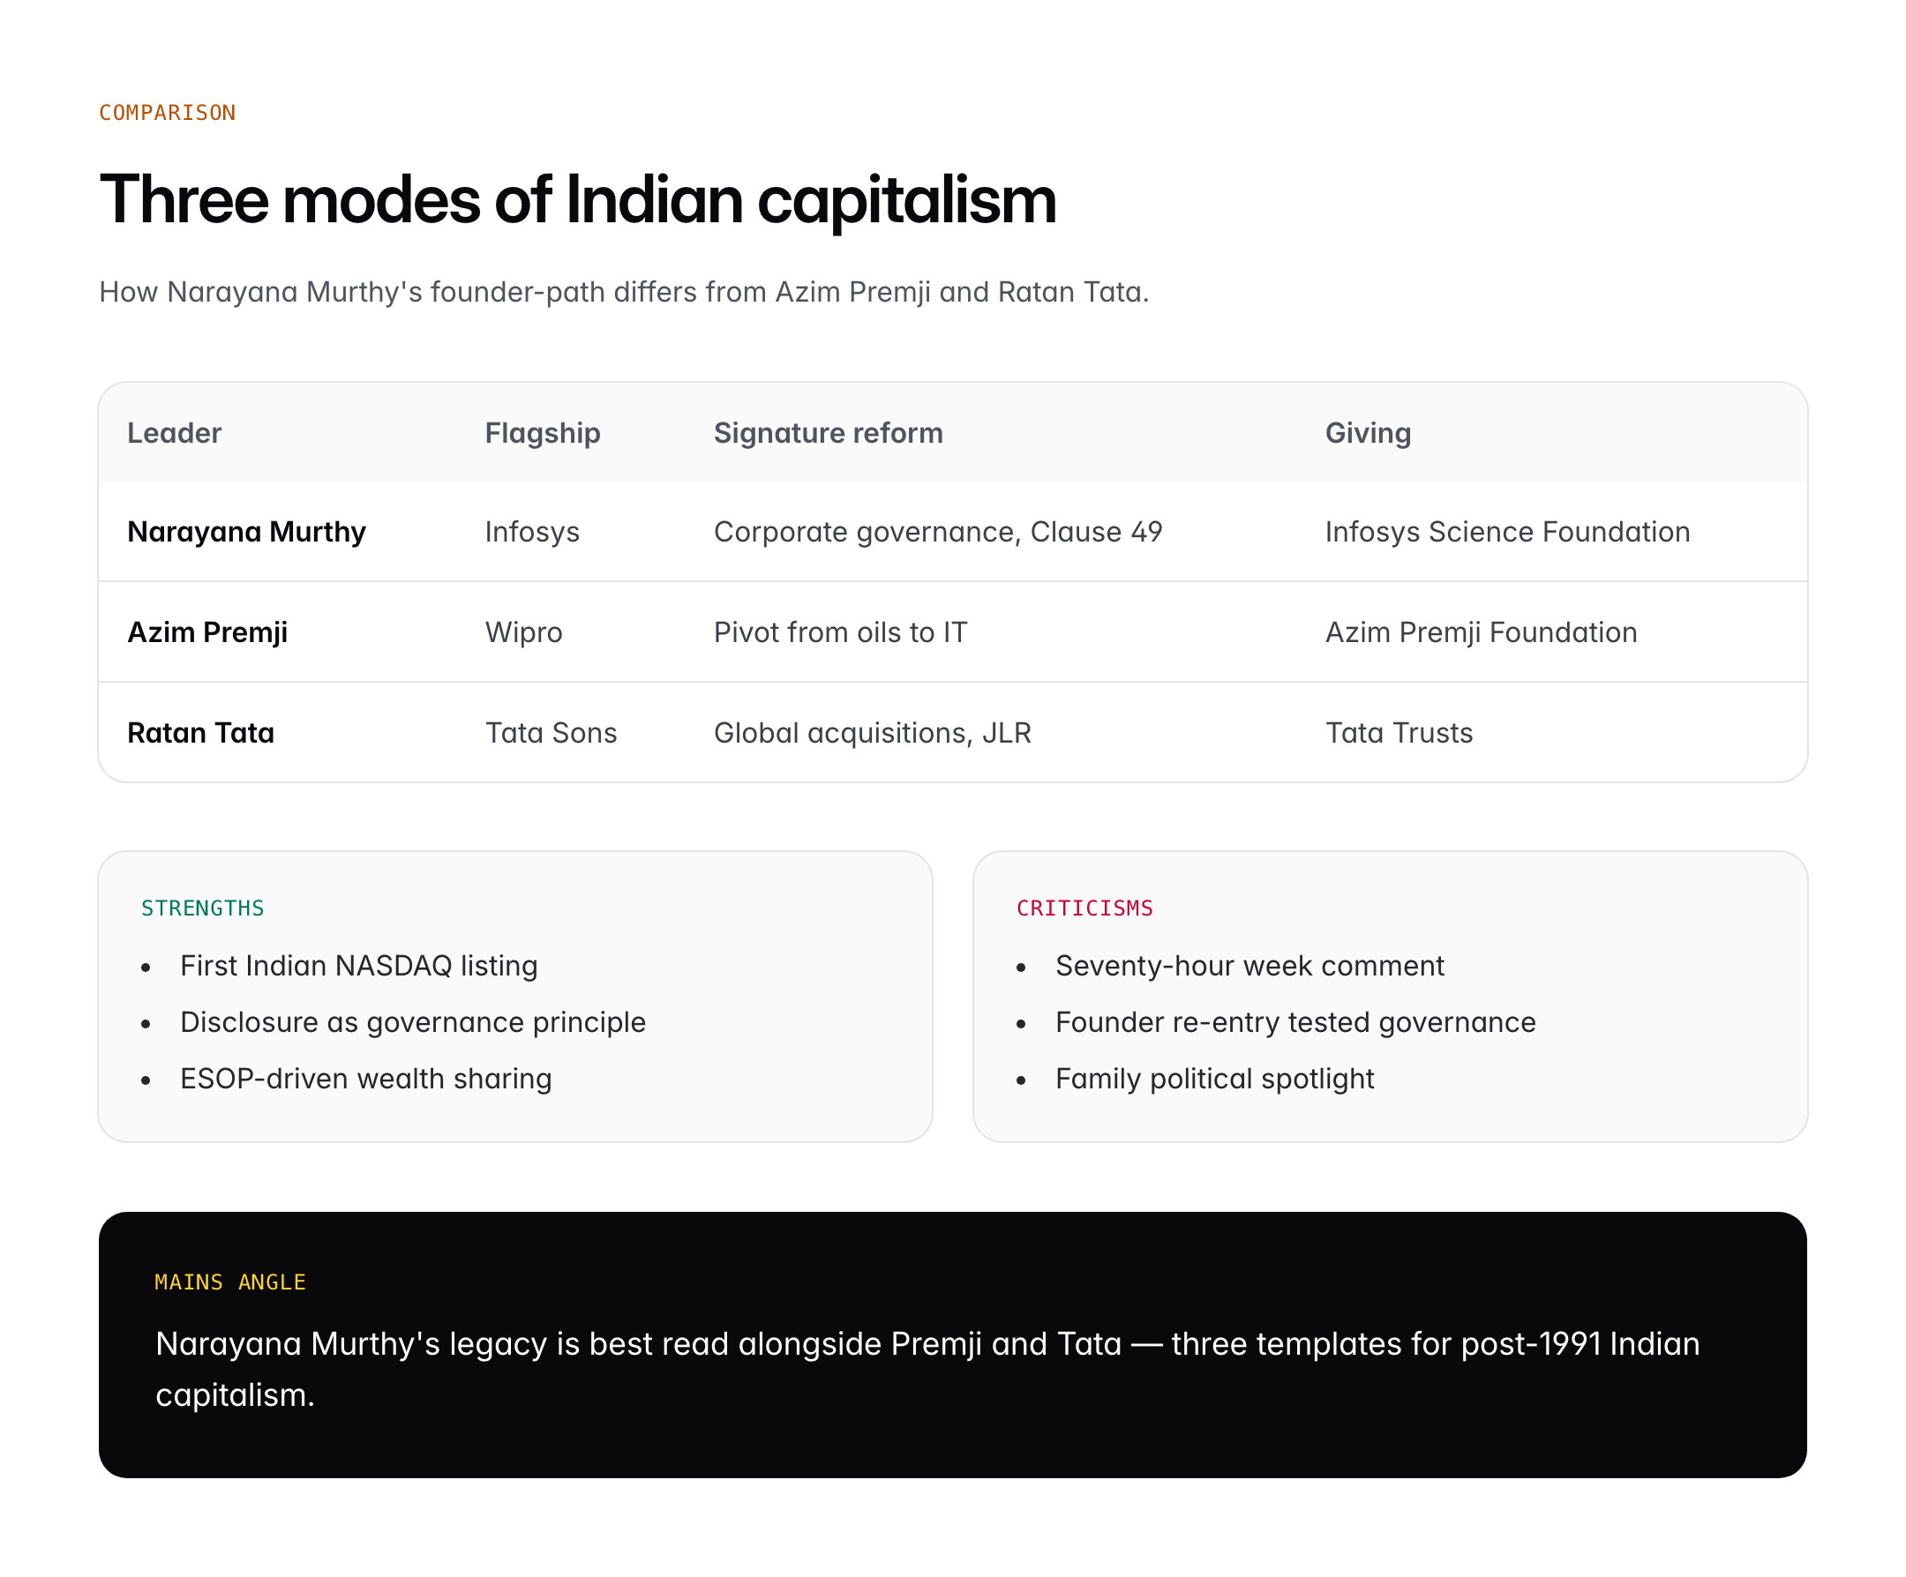Click the Tata Trusts cell
Image resolution: width=1906 pixels, height=1577 pixels.
[x=1399, y=733]
